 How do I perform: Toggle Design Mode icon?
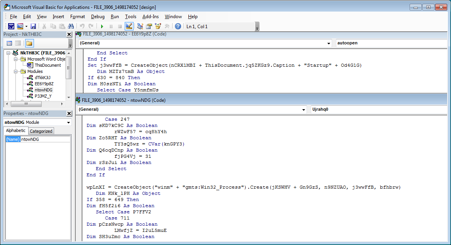(129, 27)
